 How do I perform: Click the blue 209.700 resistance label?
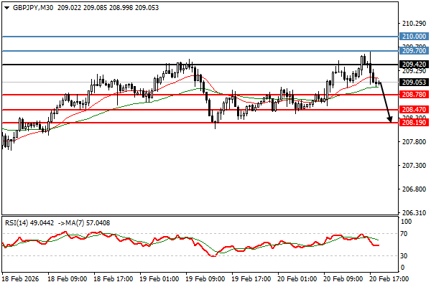(x=414, y=50)
